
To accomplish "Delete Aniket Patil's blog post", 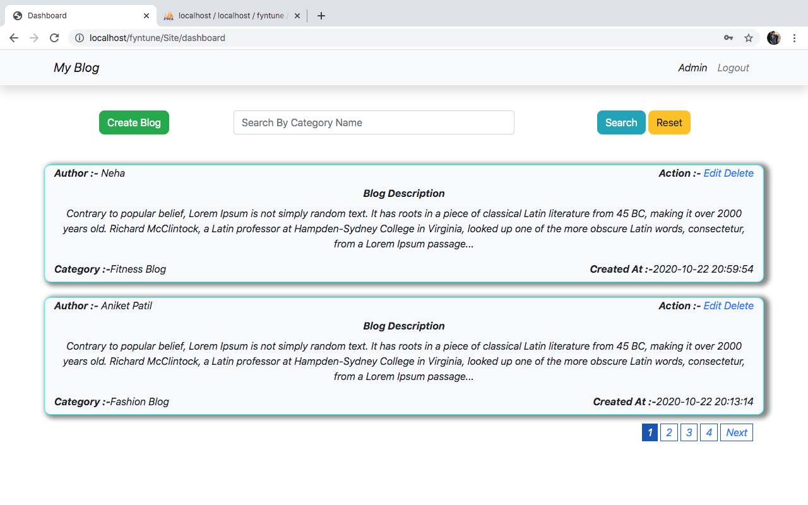I will 739,306.
